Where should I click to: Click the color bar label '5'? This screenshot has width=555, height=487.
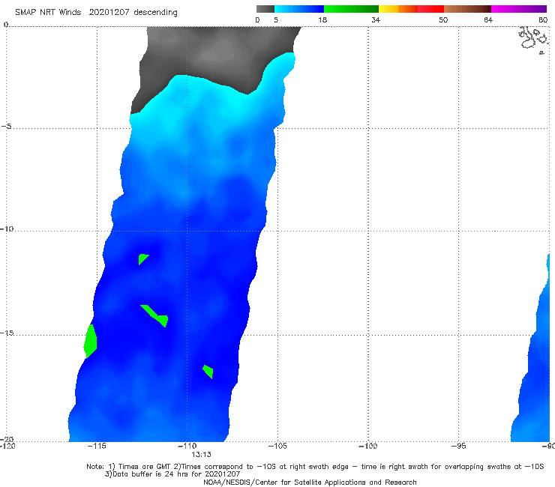click(x=276, y=20)
